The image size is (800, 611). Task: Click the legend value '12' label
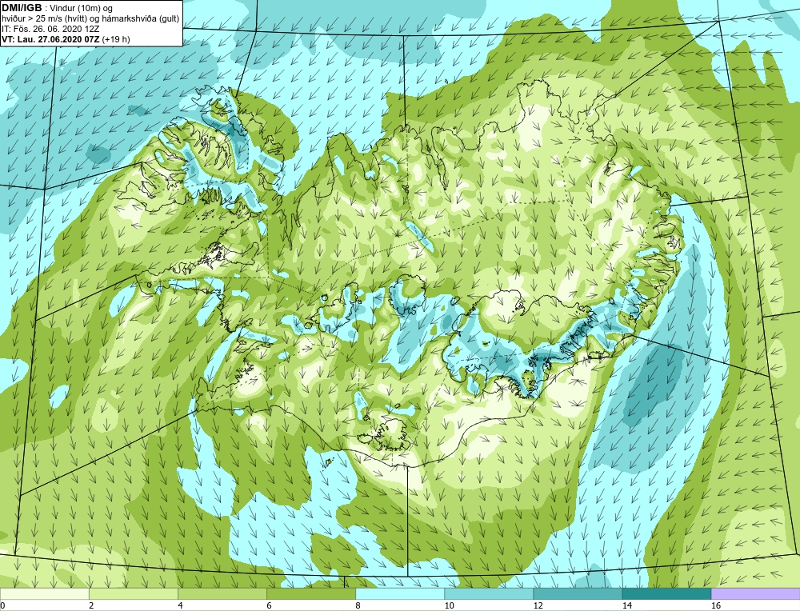[538, 605]
